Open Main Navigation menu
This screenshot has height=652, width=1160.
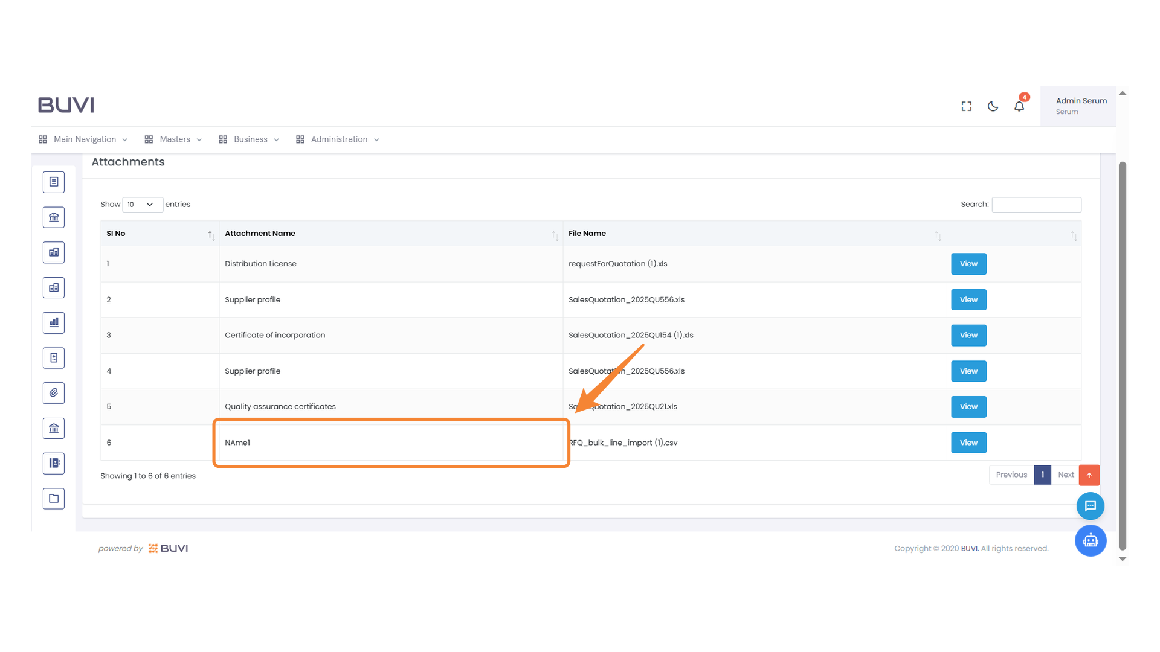[x=84, y=139]
